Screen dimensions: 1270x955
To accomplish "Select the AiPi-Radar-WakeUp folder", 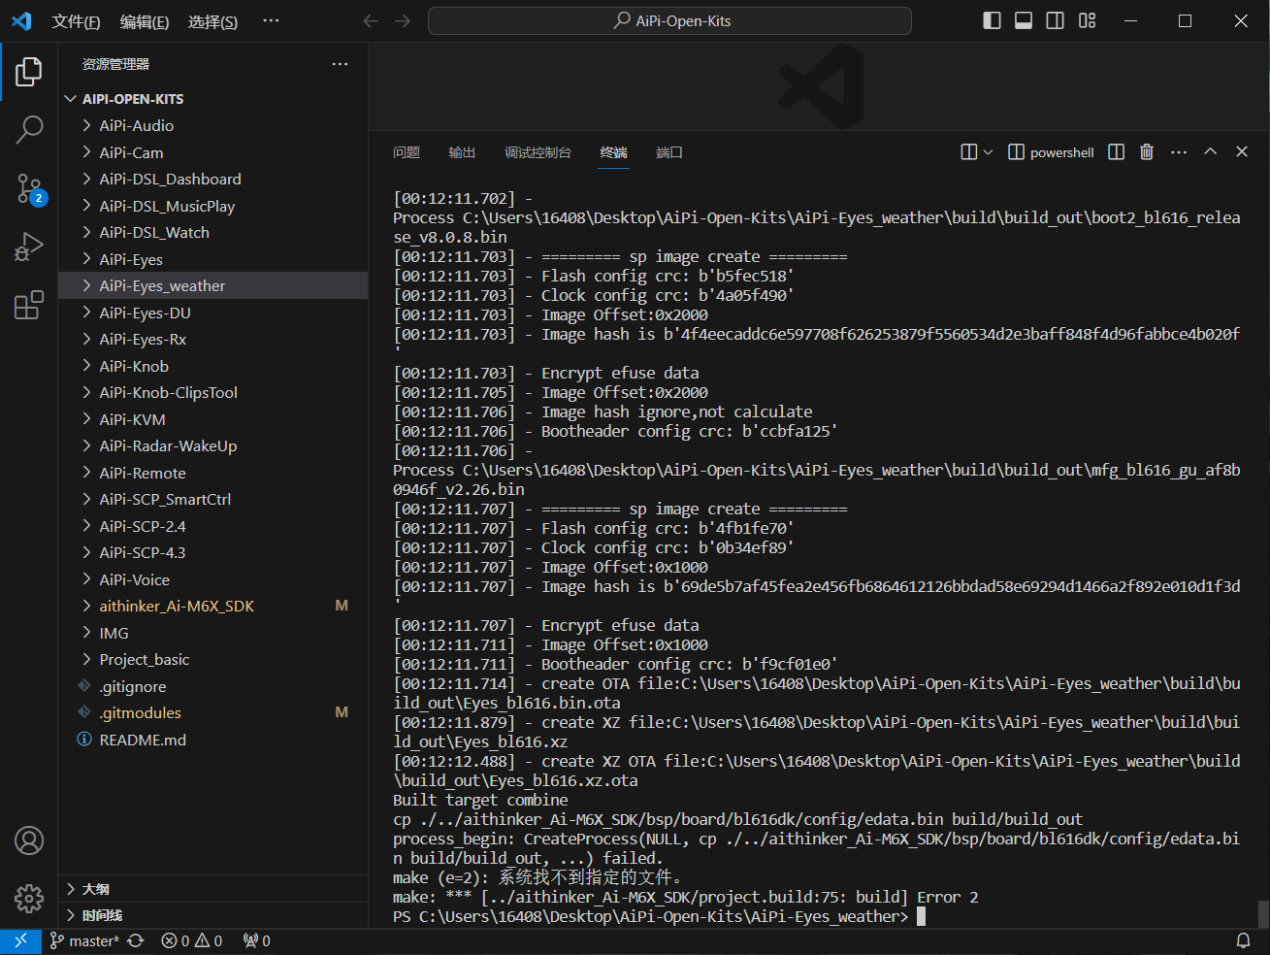I will (x=212, y=446).
